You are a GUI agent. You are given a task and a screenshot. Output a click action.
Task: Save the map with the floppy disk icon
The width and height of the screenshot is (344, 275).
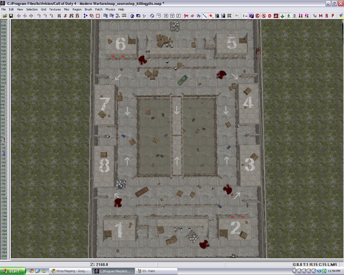click(x=11, y=16)
